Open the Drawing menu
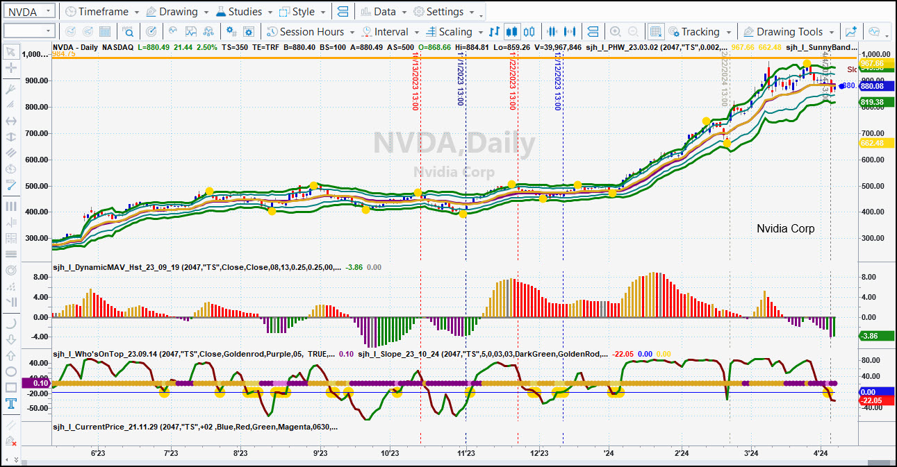The height and width of the screenshot is (467, 897). (177, 12)
